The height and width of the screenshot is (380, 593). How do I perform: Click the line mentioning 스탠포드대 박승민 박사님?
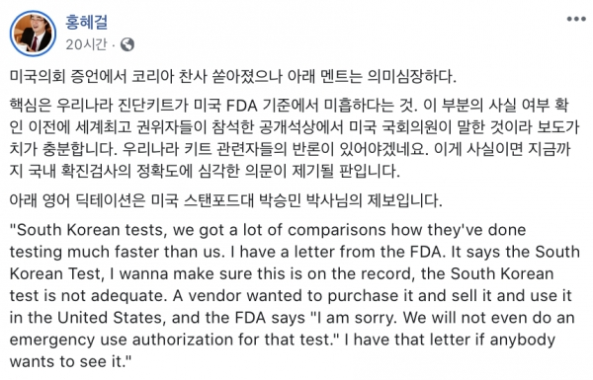(225, 200)
